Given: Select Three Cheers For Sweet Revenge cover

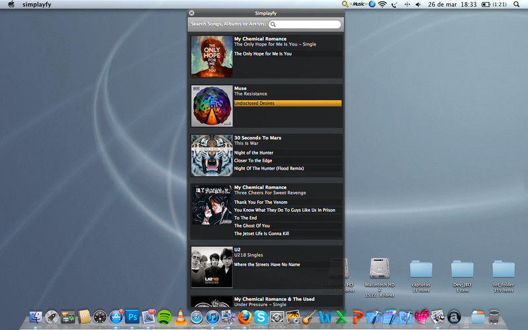Looking at the screenshot, I should tap(212, 205).
